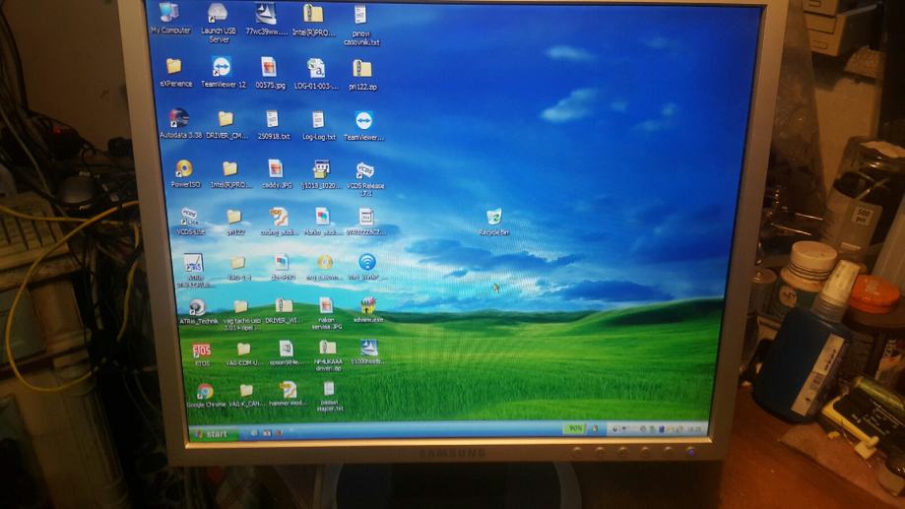Click the system tray clock
Image resolution: width=905 pixels, height=509 pixels.
click(695, 429)
